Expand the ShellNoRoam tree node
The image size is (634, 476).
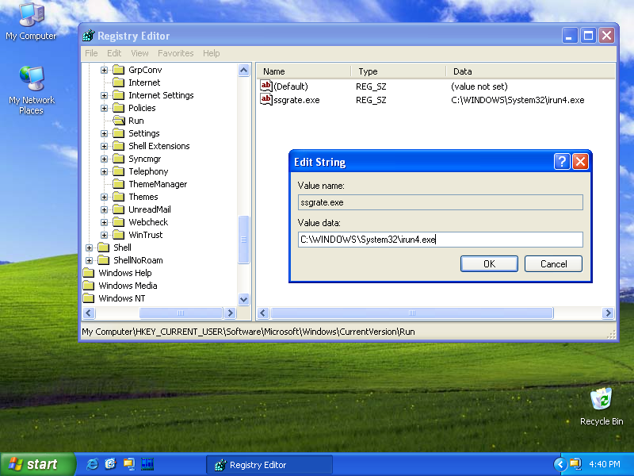89,260
